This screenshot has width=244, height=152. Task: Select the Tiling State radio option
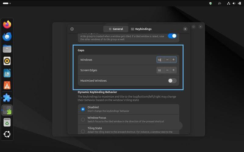83,131
